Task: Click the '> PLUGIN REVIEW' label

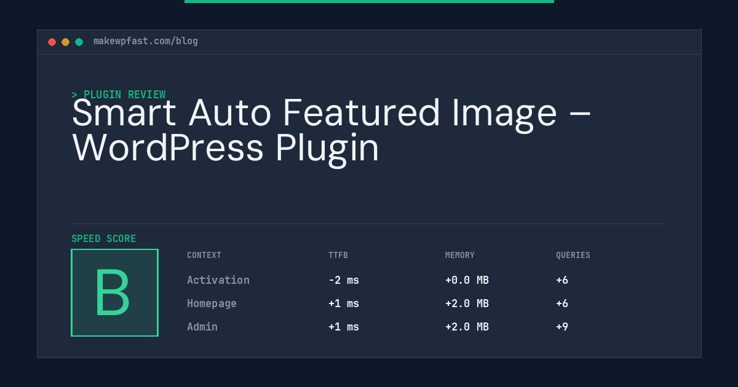Action: [x=119, y=95]
